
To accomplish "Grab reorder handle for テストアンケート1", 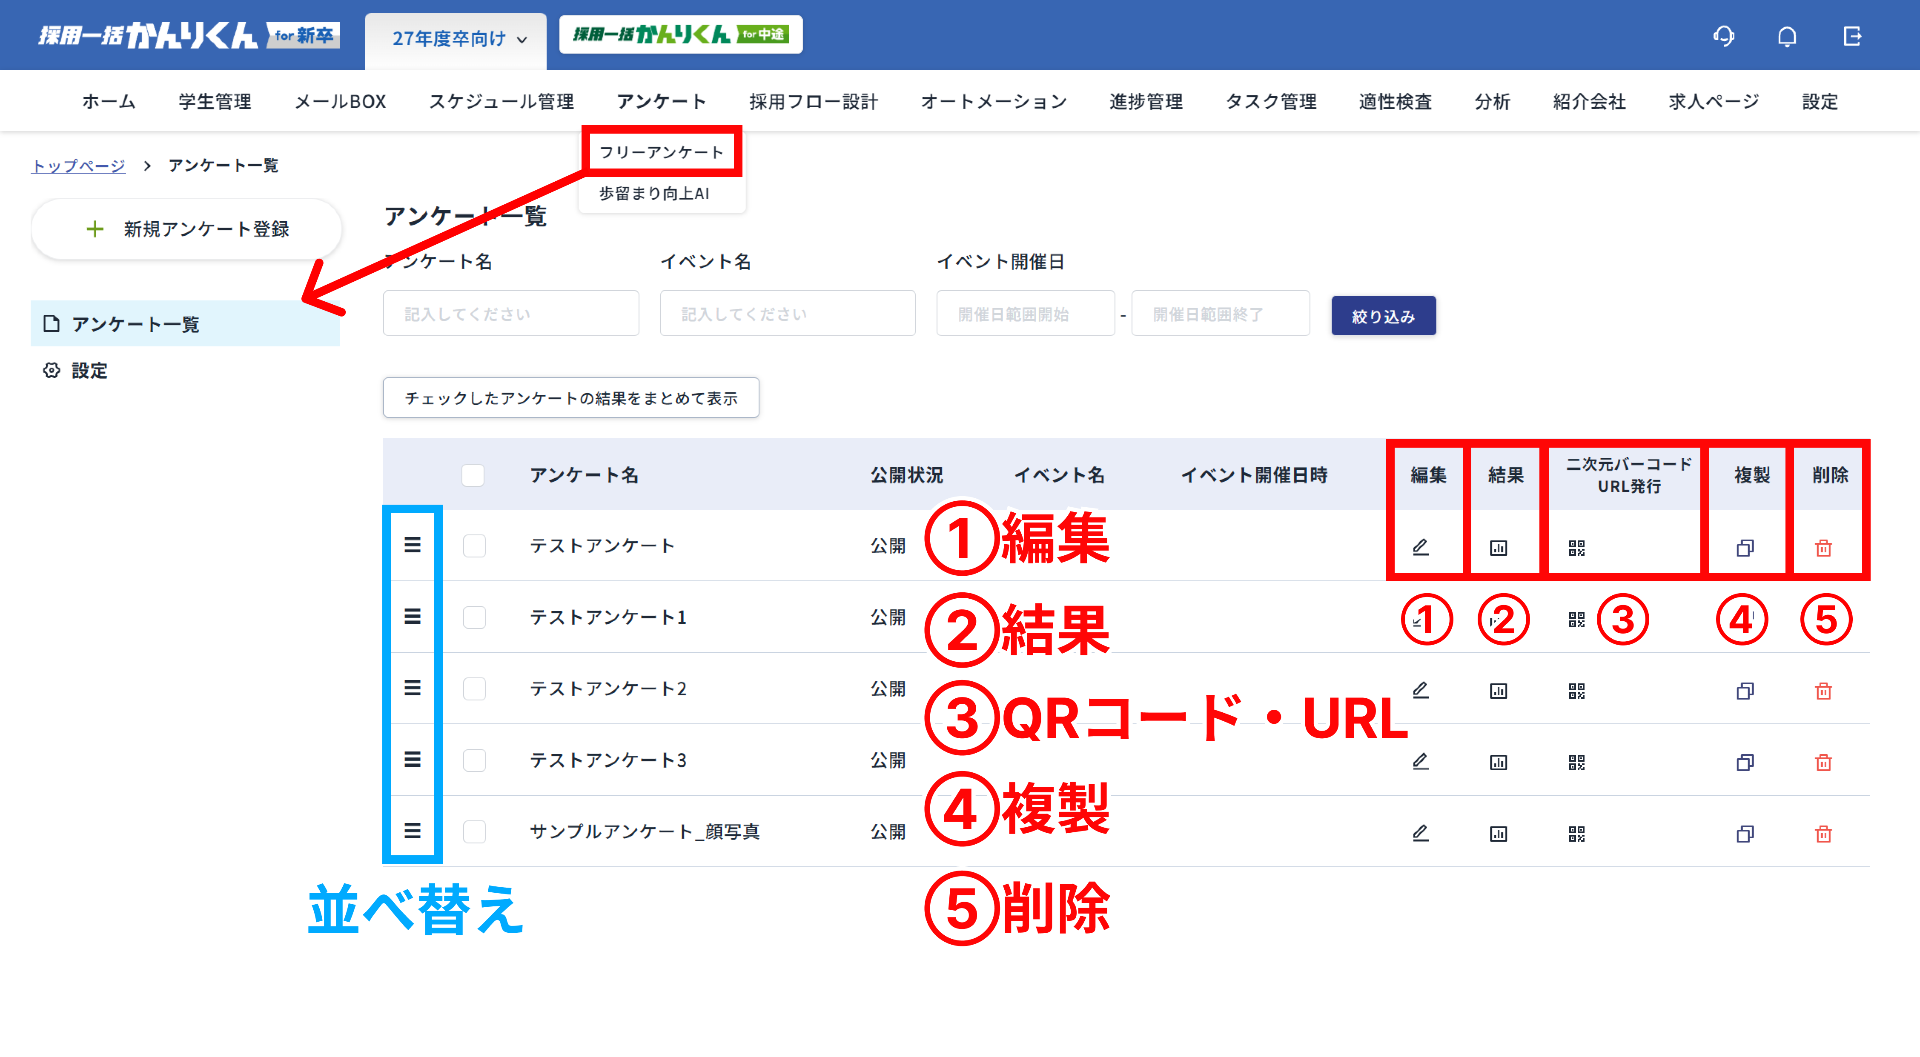I will 412,617.
